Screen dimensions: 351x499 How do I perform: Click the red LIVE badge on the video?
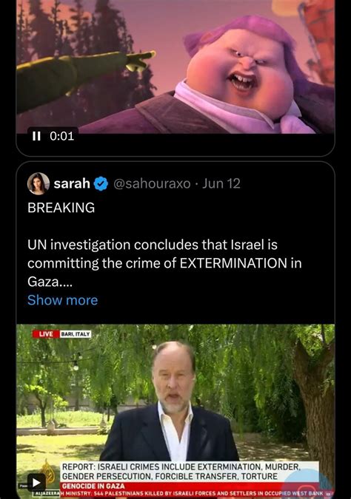pos(46,334)
